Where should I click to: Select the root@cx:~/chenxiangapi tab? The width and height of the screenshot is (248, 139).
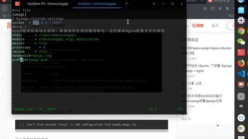97,3
